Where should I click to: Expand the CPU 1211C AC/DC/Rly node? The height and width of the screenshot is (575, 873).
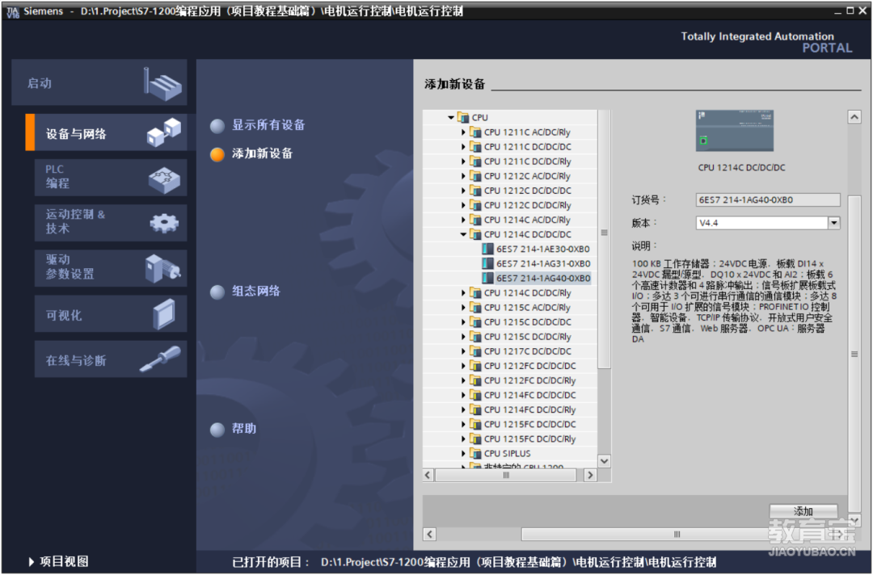coord(464,132)
